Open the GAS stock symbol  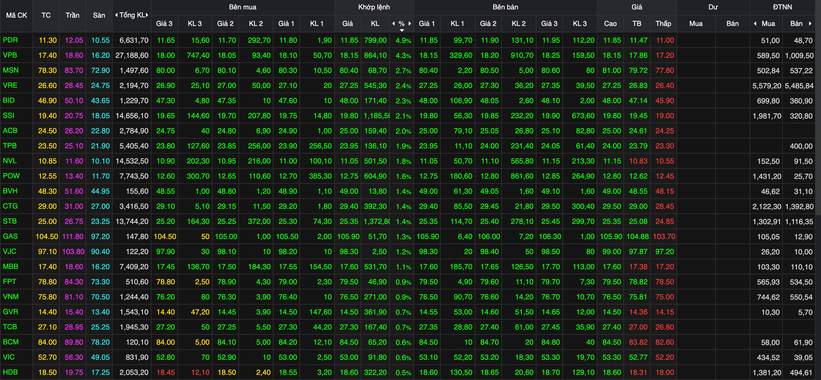click(10, 236)
